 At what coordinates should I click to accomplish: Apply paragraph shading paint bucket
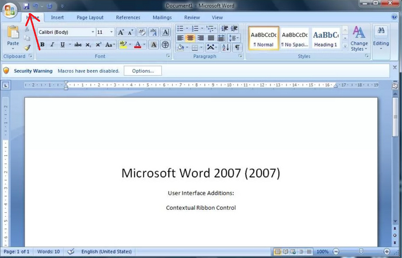click(180, 48)
